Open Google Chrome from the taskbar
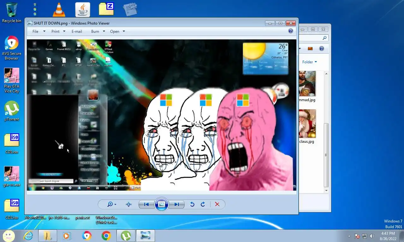 pyautogui.click(x=106, y=236)
